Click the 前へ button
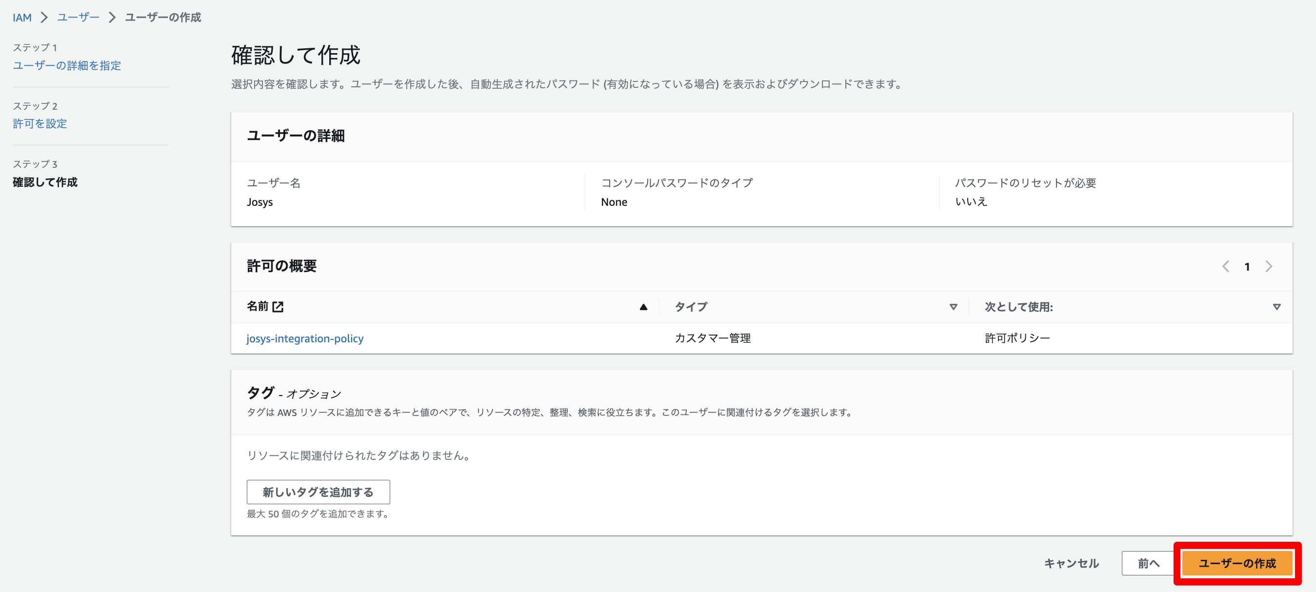 [1148, 563]
